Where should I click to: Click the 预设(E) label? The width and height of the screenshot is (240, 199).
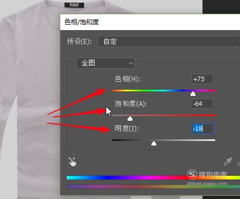79,42
